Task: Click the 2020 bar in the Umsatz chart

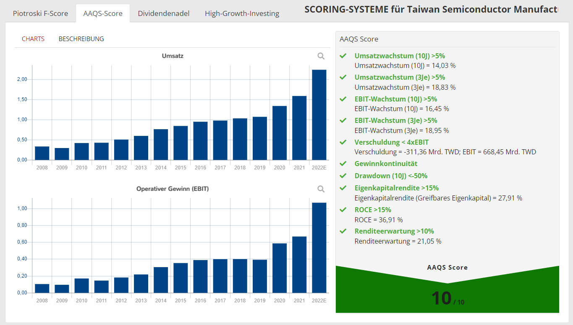Action: [x=280, y=133]
